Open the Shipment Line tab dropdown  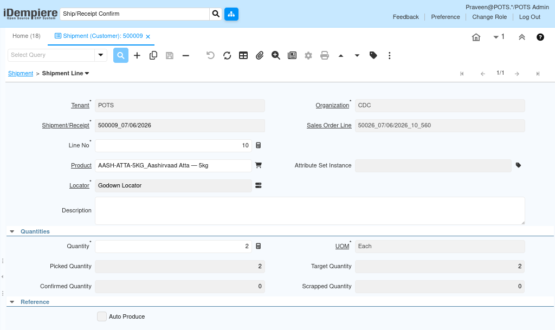(87, 73)
